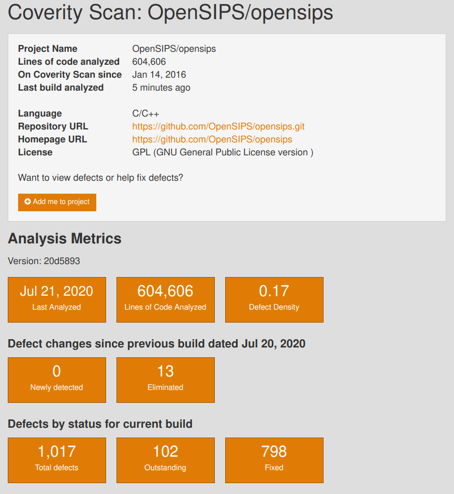Click the Eliminated 13 tile
Screen dimensions: 454x494
[166, 380]
